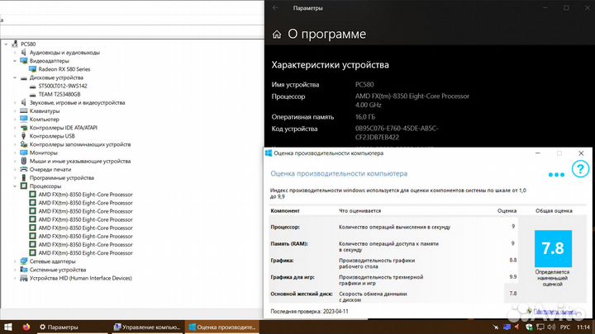595x334 pixels.
Task: Click the Дисковые устройства drive icon
Action: click(23, 78)
